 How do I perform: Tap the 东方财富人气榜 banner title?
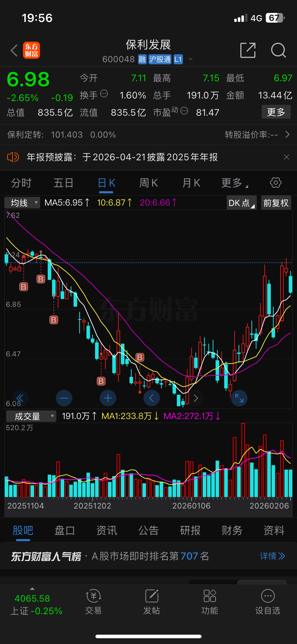pyautogui.click(x=46, y=556)
